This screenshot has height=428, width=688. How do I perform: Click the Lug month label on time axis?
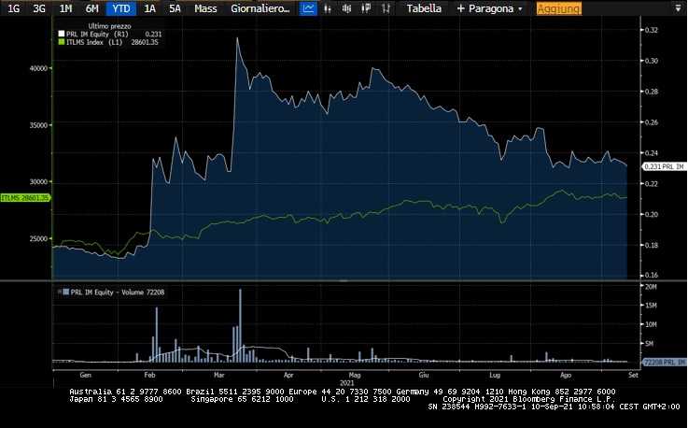tap(495, 375)
